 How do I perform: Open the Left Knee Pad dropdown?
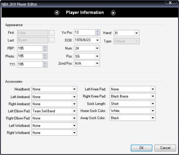[x=153, y=89]
